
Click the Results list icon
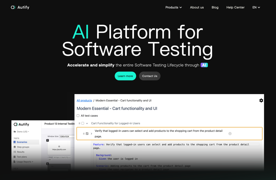(x=15, y=152)
